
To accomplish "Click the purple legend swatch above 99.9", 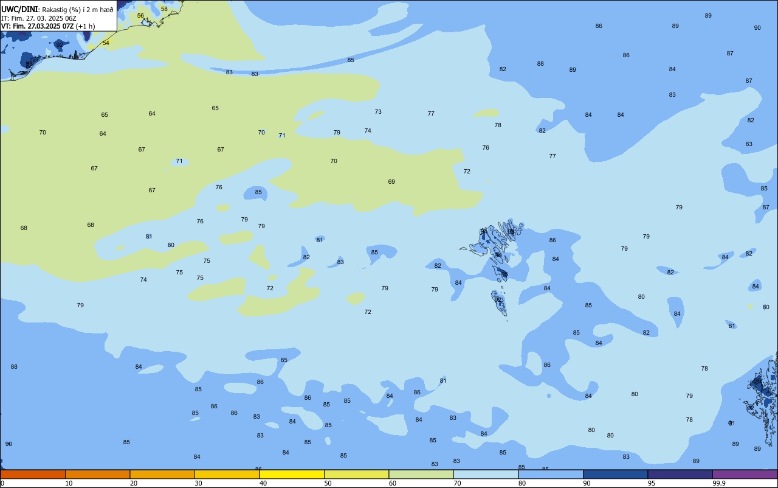I will (x=745, y=474).
